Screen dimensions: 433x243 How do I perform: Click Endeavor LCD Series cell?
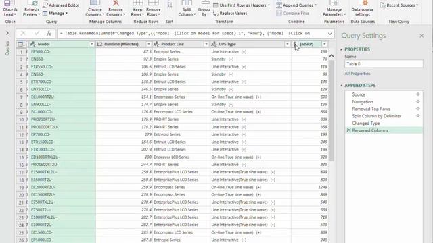tap(181, 157)
